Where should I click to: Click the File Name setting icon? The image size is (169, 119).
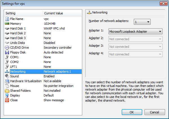7,19
